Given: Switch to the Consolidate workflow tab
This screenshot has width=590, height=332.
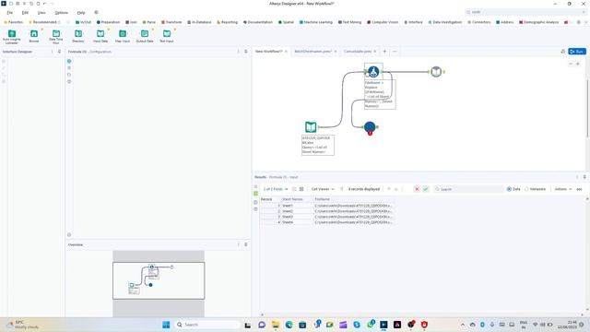Looking at the screenshot, I should pos(358,52).
